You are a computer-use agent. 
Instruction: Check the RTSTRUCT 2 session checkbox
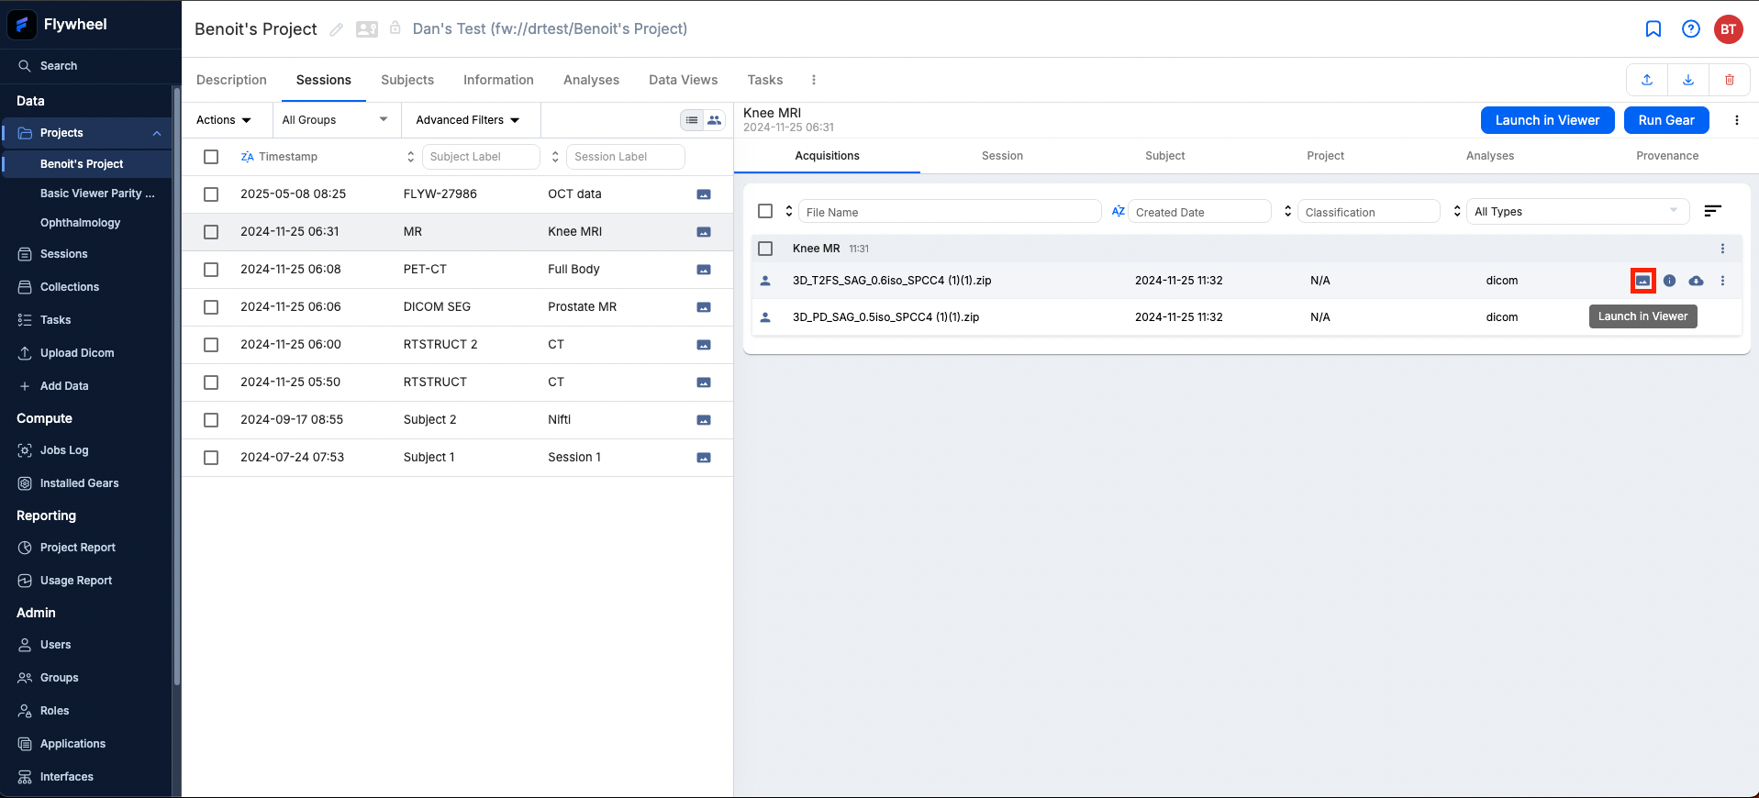pos(211,345)
